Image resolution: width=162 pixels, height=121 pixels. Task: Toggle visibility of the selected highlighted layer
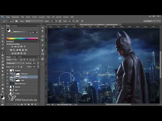tap(7, 77)
